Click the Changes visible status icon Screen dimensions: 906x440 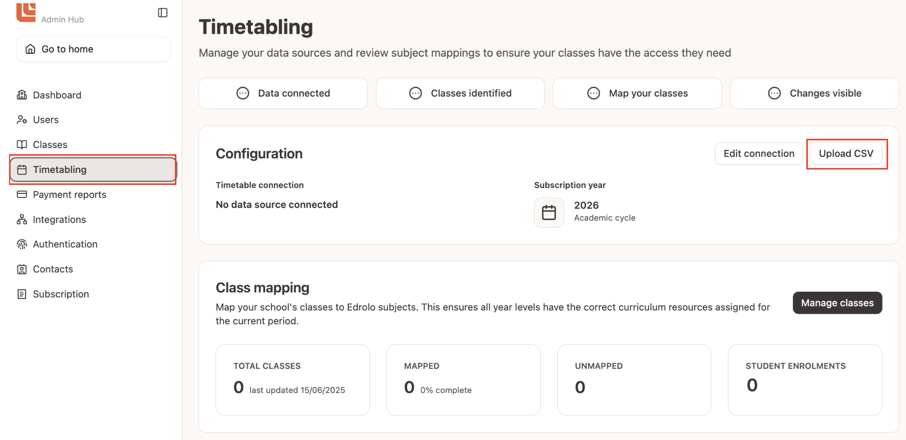point(774,93)
